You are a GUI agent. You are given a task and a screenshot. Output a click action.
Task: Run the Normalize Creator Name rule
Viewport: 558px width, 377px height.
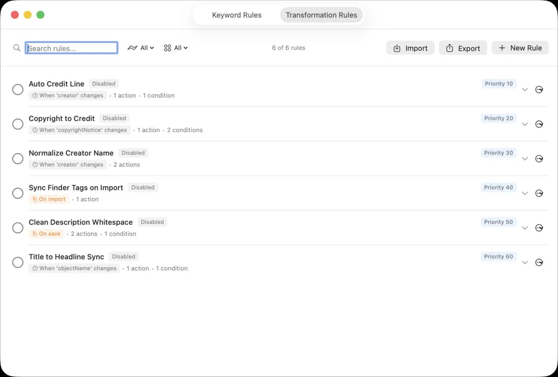[x=539, y=158]
